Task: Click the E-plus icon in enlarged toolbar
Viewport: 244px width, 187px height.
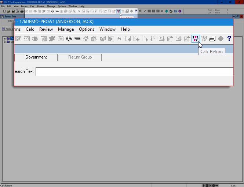Action: (128, 39)
